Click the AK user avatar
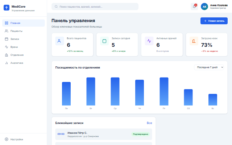 [204, 7]
